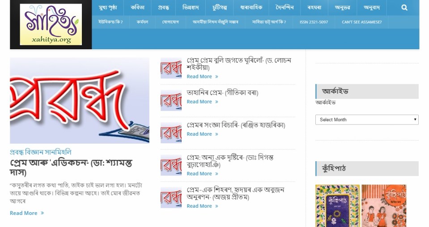Open the search magnifier icon

[404, 8]
